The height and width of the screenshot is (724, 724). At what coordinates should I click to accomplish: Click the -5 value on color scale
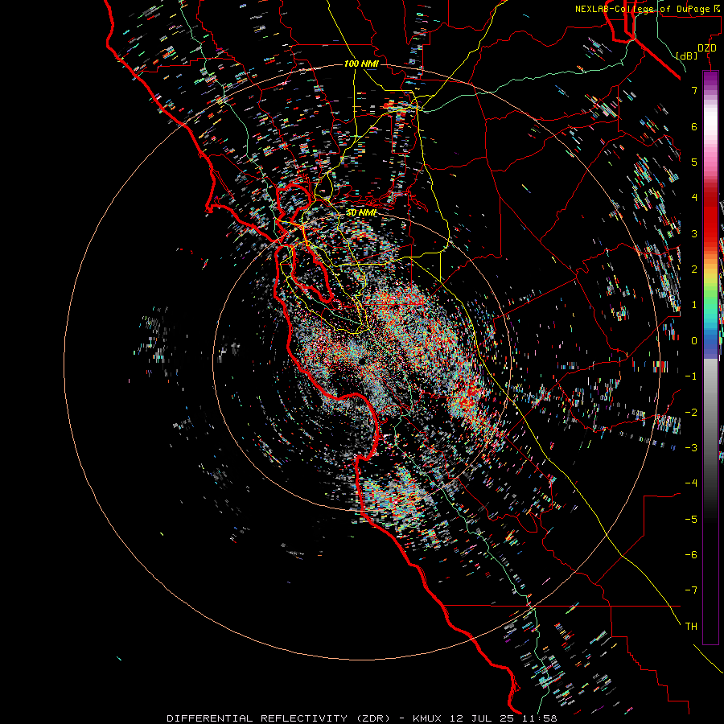(691, 520)
